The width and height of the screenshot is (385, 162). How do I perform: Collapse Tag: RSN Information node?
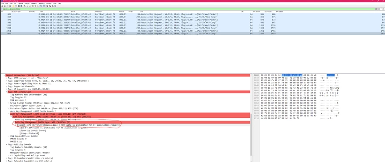[7, 91]
